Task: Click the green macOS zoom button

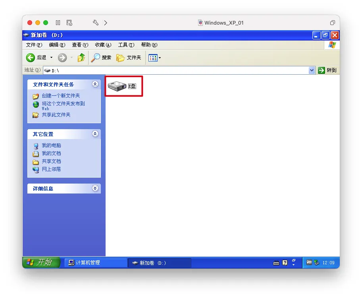Action: click(46, 23)
